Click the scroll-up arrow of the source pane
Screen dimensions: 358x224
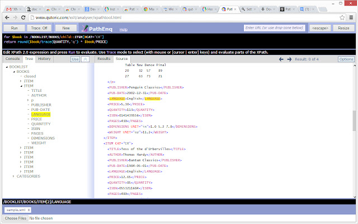click(x=354, y=66)
